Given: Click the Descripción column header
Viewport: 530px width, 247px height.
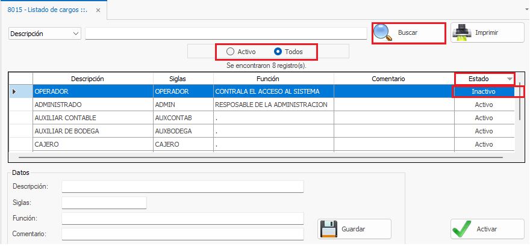Looking at the screenshot, I should tap(87, 79).
